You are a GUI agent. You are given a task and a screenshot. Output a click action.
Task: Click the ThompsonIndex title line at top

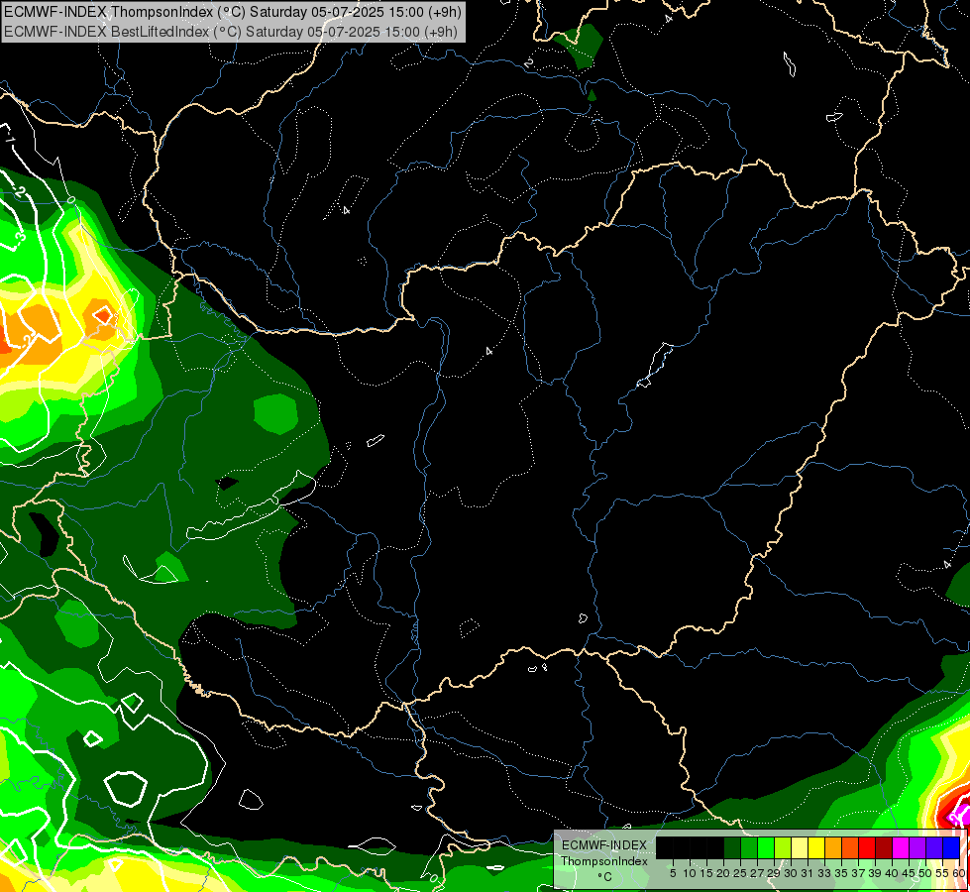tap(233, 12)
